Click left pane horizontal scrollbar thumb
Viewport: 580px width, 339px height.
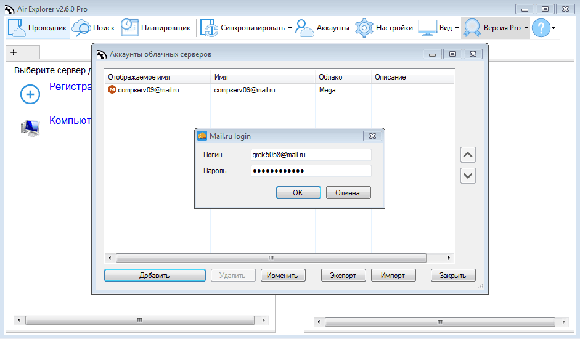[x=140, y=320]
